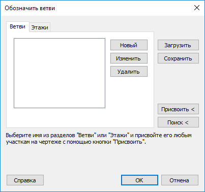Delete the entry using Удалить

coord(129,72)
